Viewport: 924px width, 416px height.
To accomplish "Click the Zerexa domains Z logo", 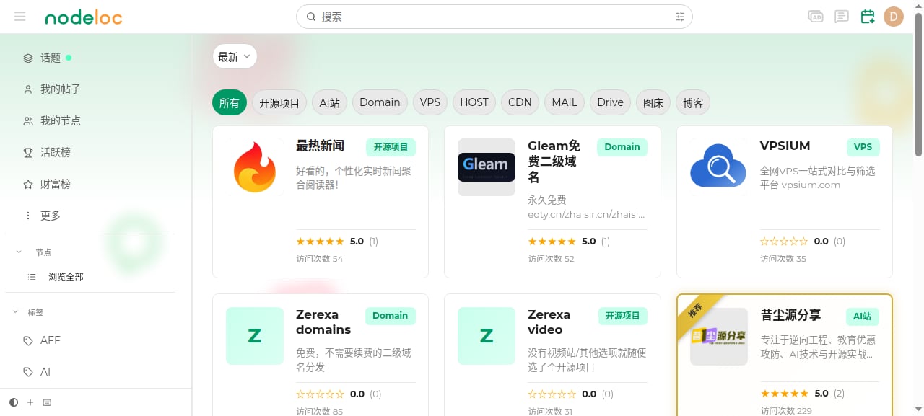I will pos(255,336).
